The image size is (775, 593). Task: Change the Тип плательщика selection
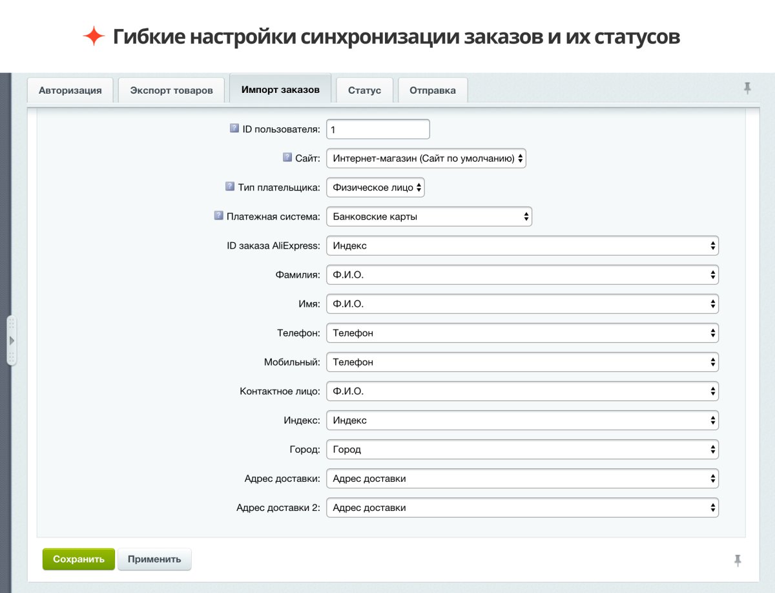375,187
